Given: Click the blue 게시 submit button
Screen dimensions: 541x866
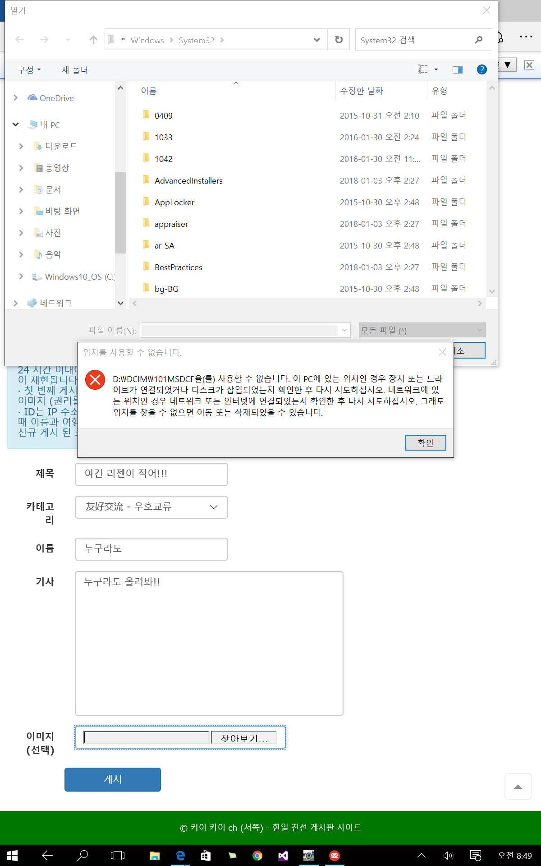Looking at the screenshot, I should (x=113, y=779).
